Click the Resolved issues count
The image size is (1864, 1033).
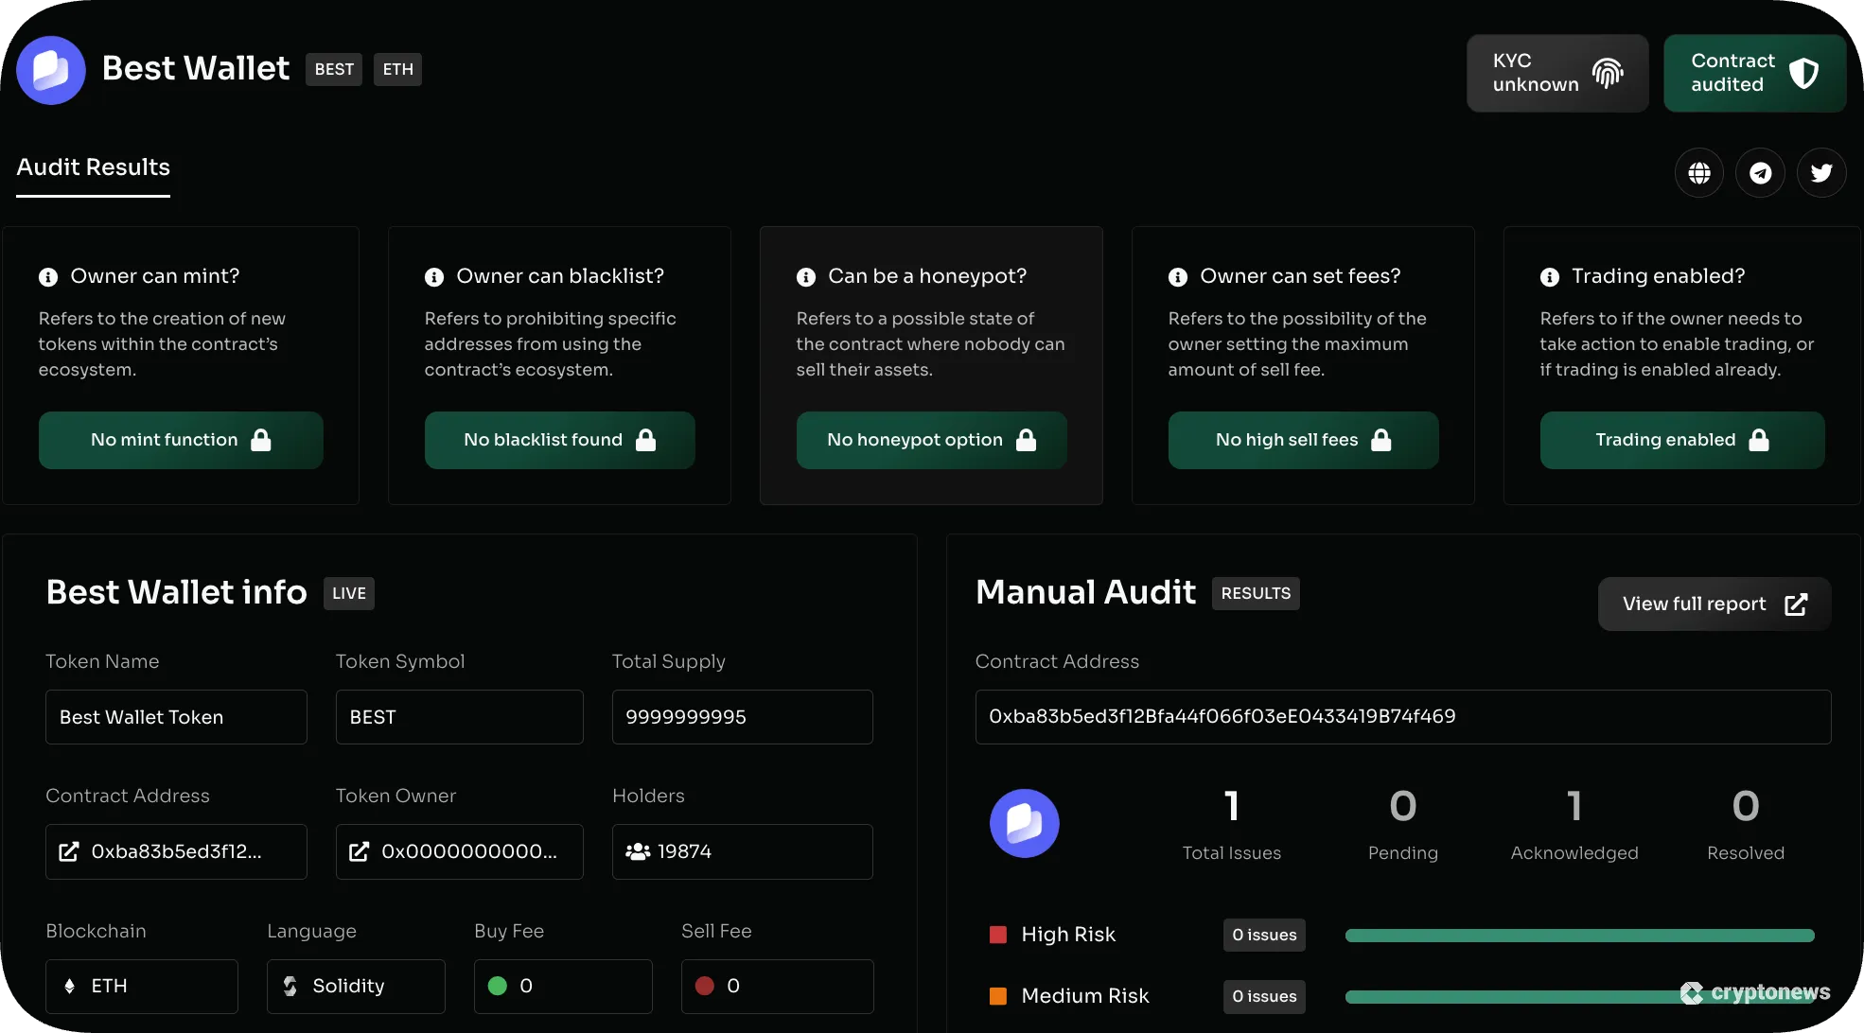click(x=1746, y=806)
